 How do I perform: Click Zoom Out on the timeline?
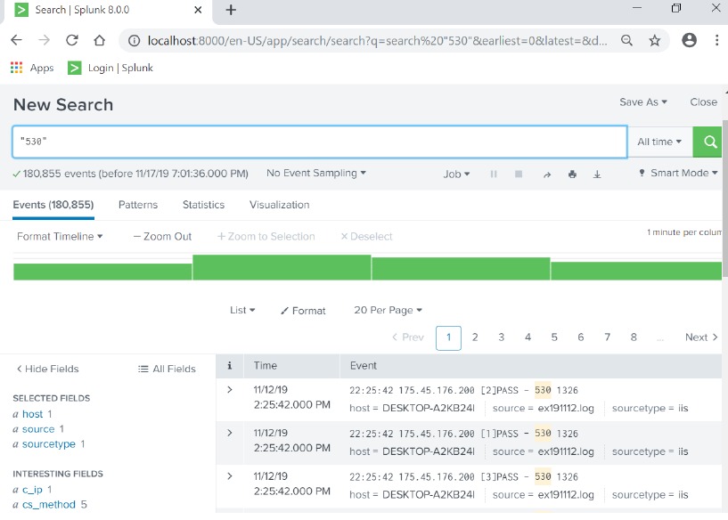(x=162, y=237)
